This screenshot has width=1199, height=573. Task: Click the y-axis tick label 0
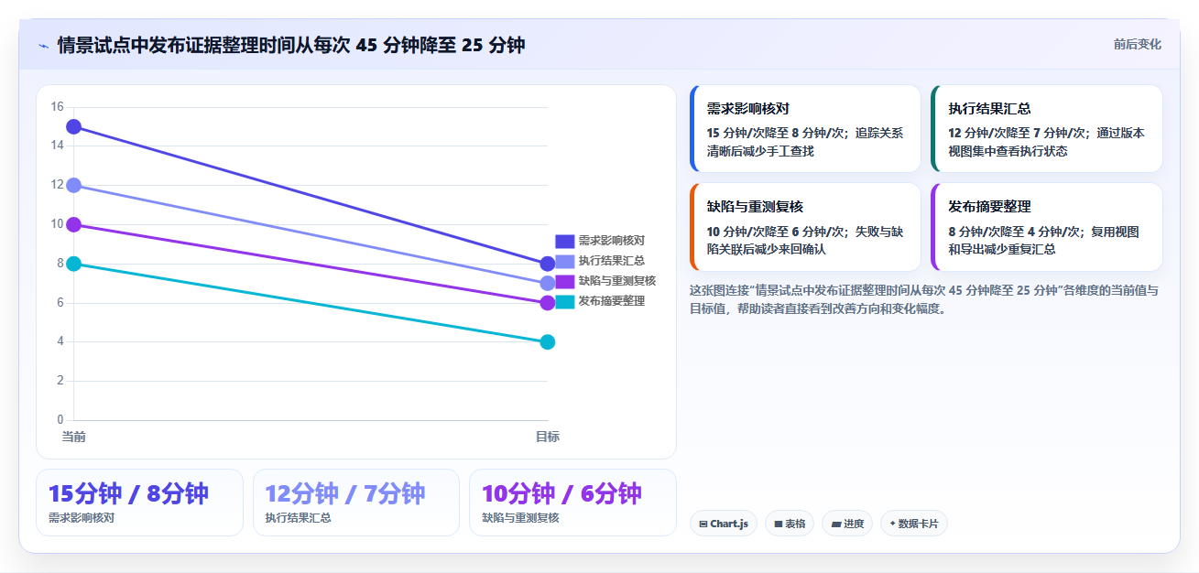coord(60,420)
